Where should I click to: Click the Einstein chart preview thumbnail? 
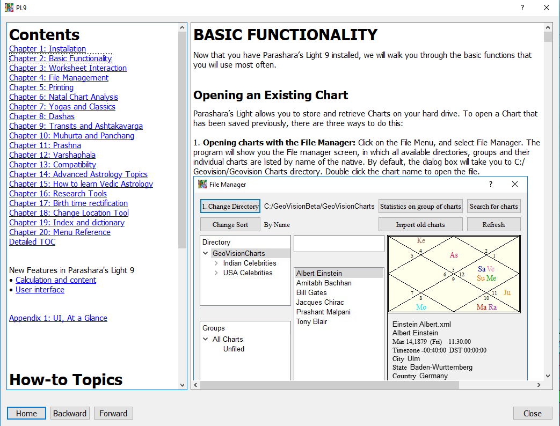pyautogui.click(x=454, y=274)
